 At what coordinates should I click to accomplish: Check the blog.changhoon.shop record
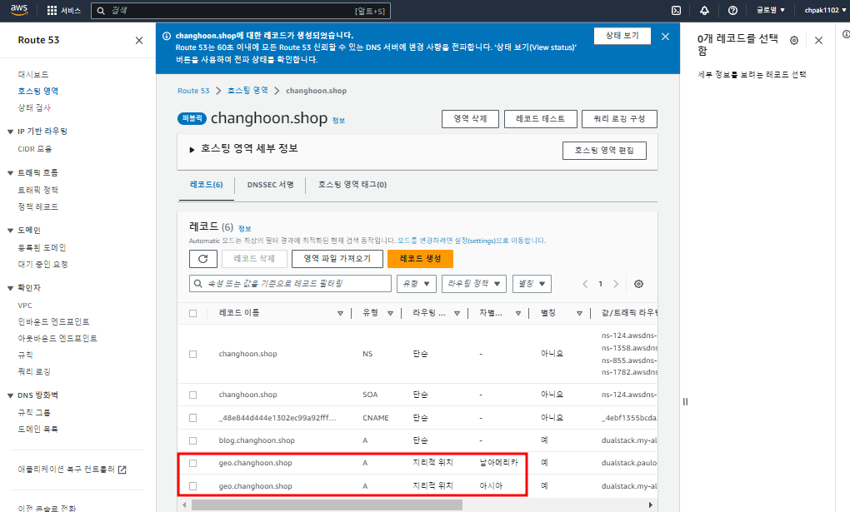tap(193, 440)
